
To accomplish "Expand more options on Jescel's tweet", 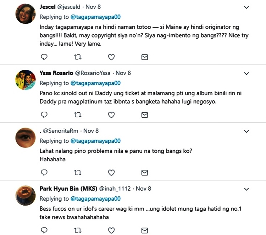I will pyautogui.click(x=246, y=7).
